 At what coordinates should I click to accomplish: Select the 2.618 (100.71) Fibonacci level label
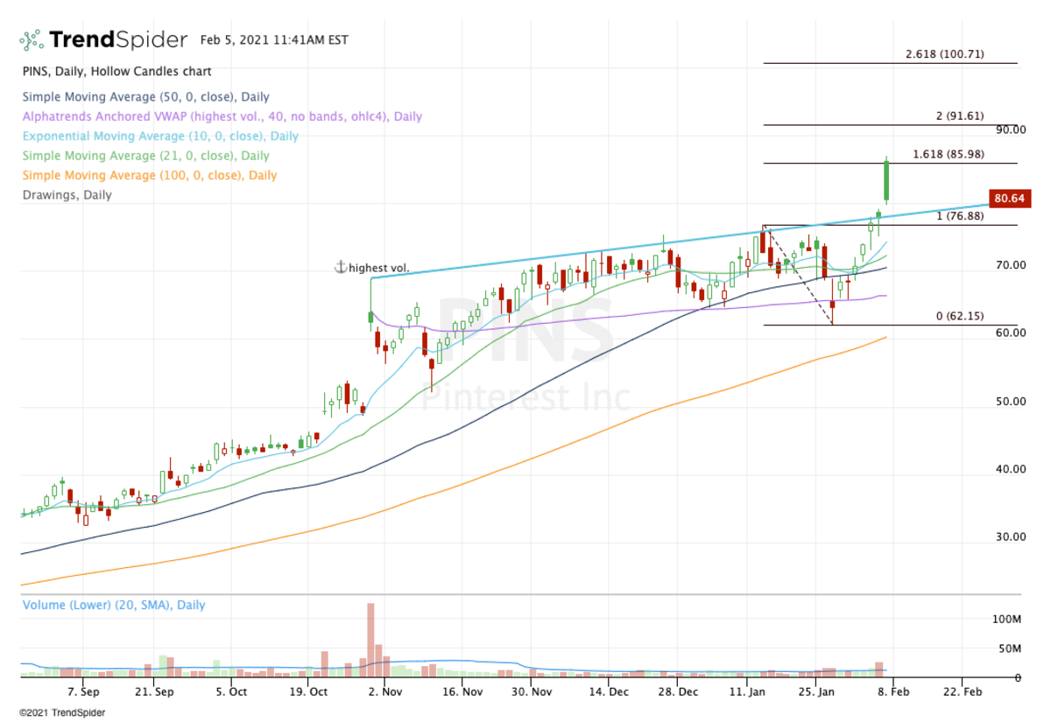click(944, 54)
